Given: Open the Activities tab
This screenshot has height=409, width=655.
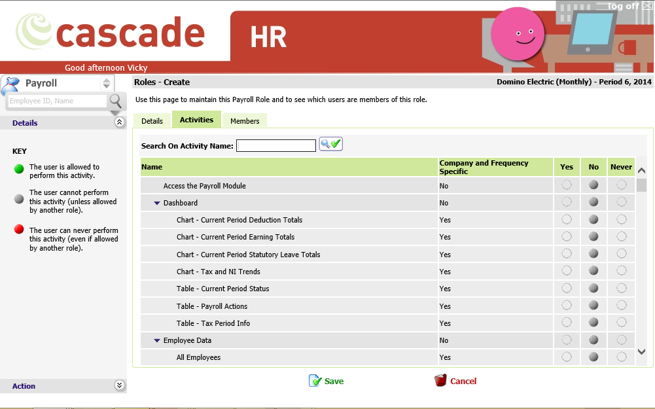Looking at the screenshot, I should (x=196, y=120).
